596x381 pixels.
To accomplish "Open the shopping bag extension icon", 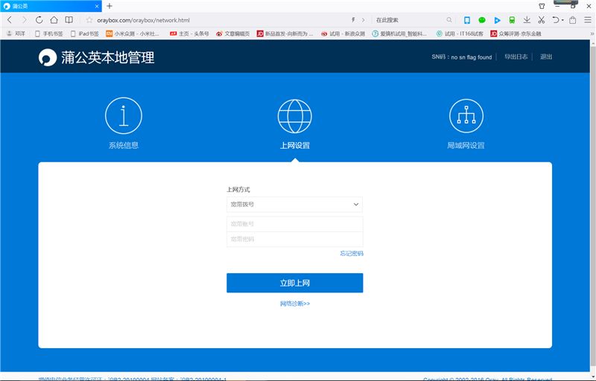I will (x=573, y=20).
